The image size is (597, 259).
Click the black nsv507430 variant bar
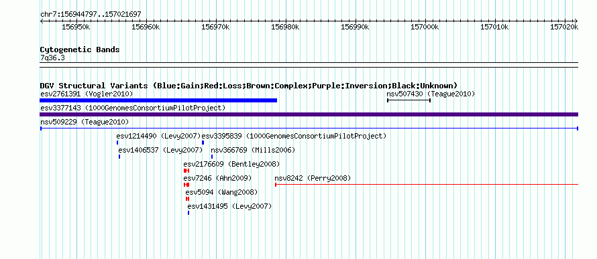point(409,100)
